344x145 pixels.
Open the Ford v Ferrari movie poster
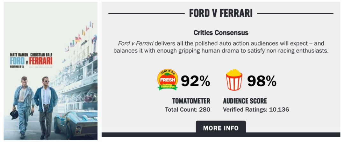pos(50,71)
